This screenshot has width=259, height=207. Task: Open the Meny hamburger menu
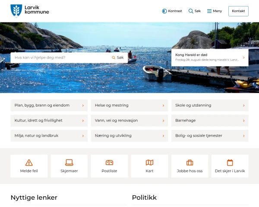pyautogui.click(x=215, y=11)
